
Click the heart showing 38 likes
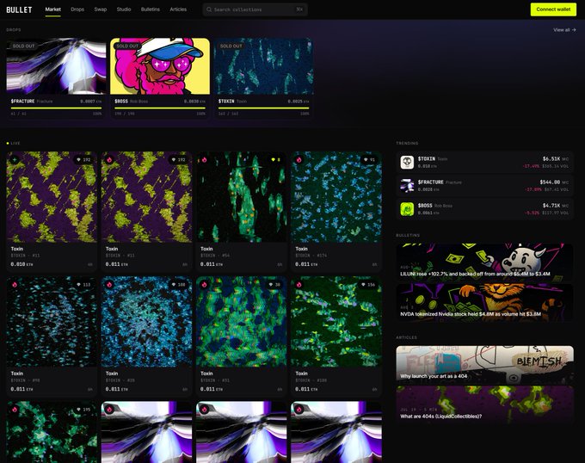pos(271,285)
